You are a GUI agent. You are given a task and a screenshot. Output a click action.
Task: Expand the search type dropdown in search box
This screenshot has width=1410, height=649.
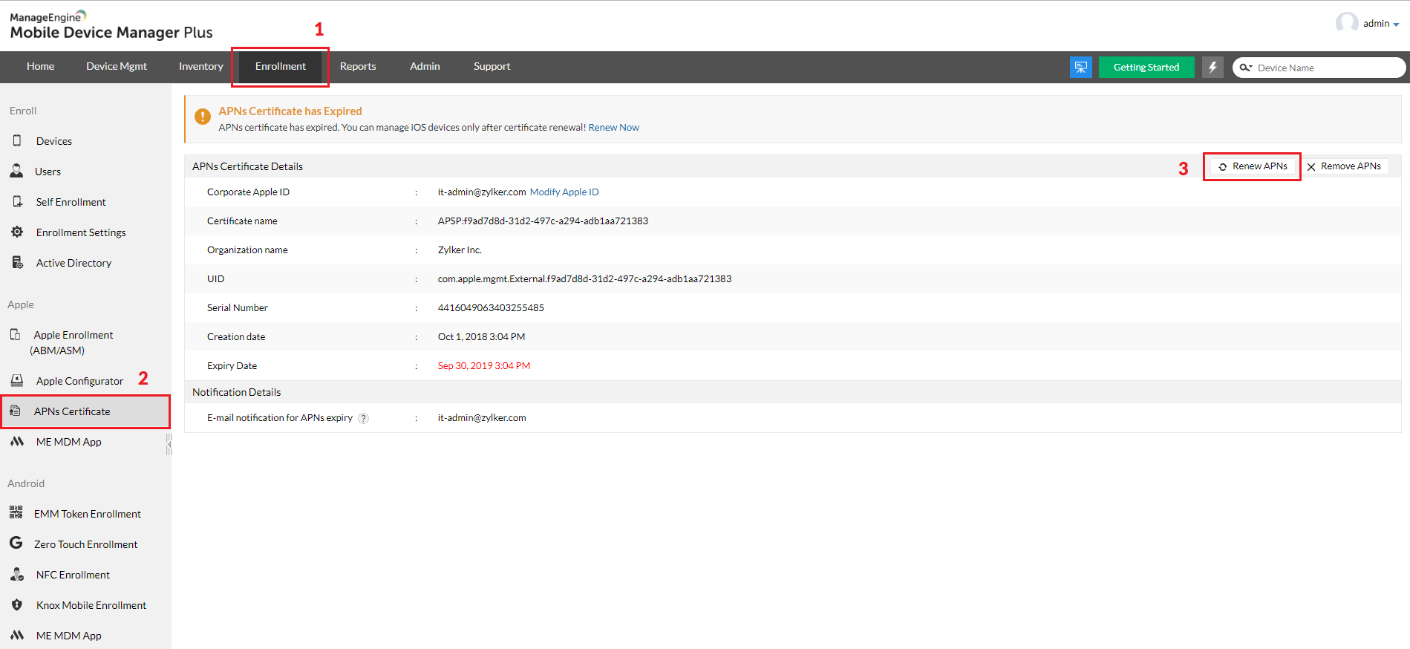[x=1247, y=68]
